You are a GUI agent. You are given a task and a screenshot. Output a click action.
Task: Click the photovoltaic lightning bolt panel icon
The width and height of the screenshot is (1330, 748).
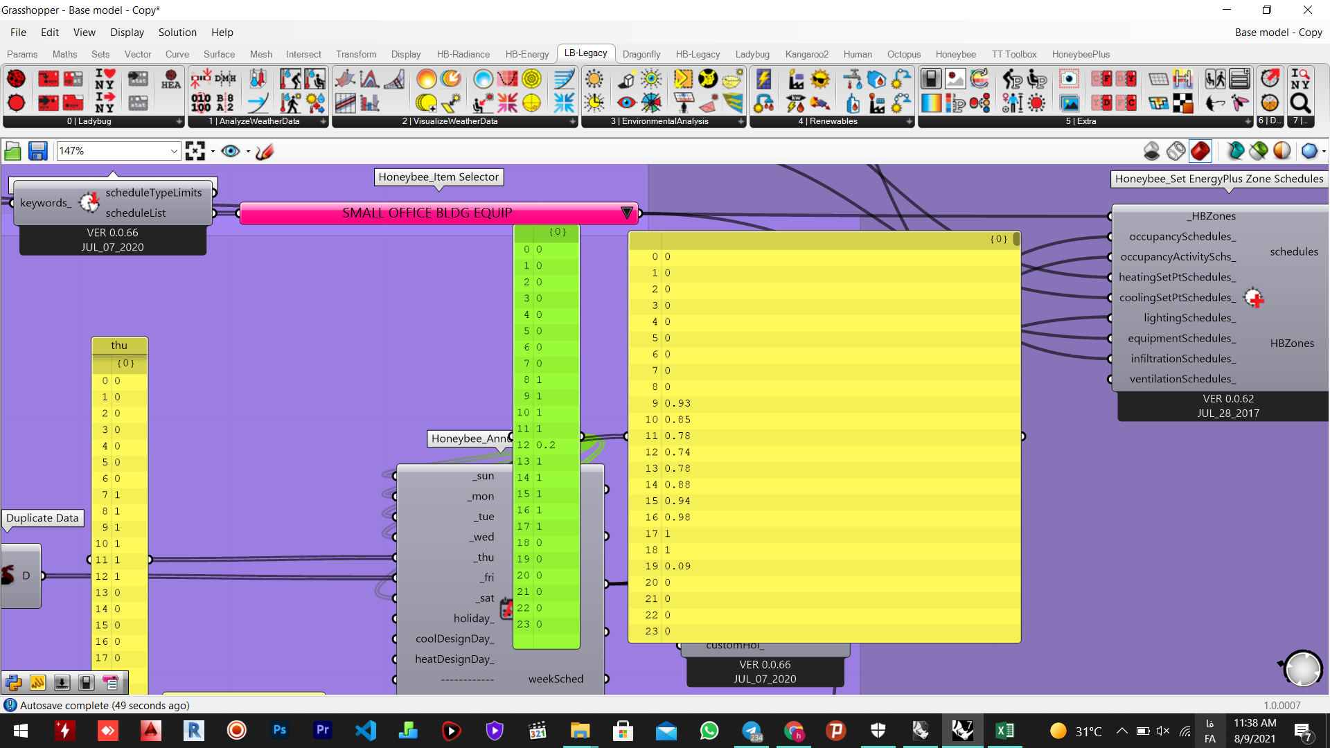coord(763,79)
